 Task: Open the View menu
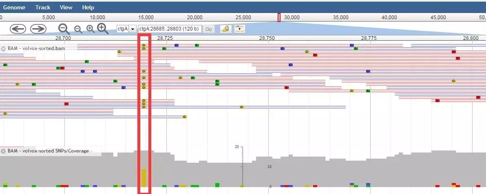pyautogui.click(x=66, y=7)
